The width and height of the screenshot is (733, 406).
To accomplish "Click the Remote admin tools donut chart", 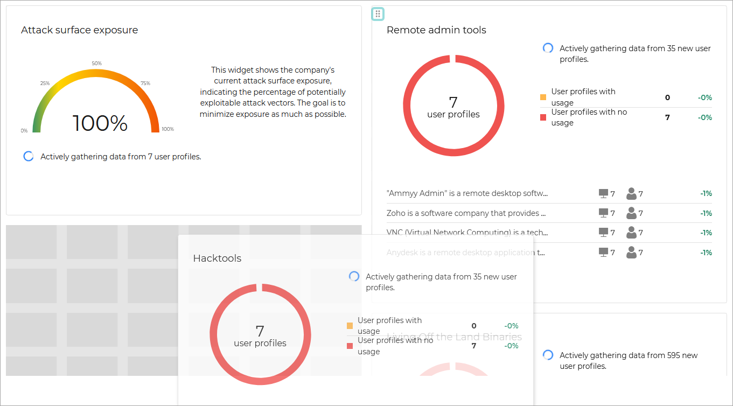I will (x=453, y=106).
